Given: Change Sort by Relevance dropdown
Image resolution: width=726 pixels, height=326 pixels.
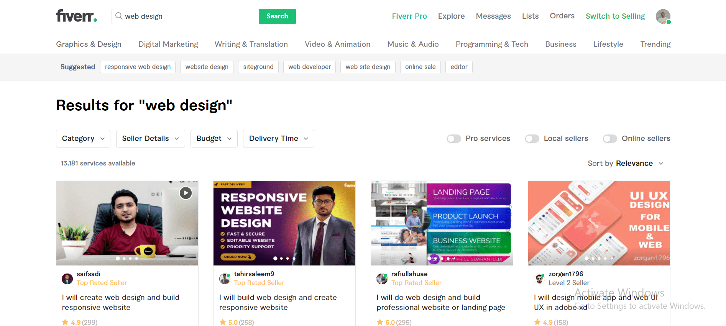Looking at the screenshot, I should click(x=626, y=164).
